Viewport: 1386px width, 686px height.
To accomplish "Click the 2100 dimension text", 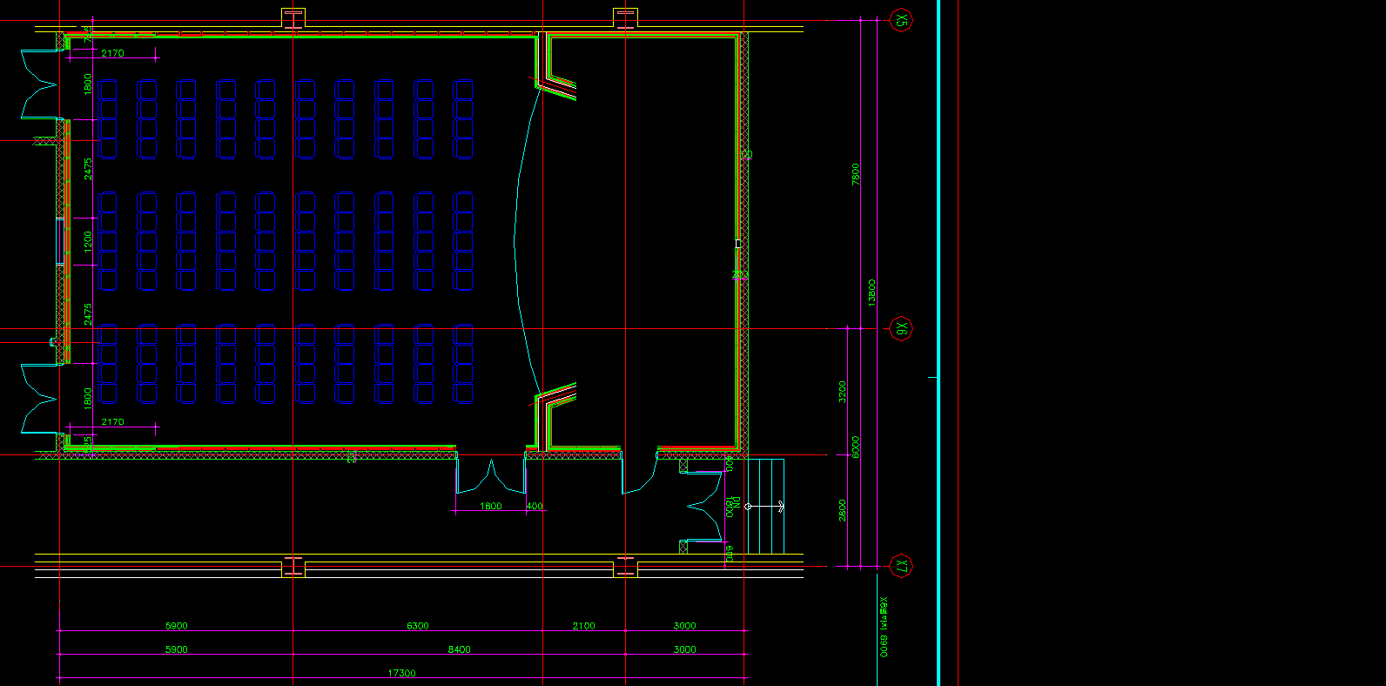I will coord(583,626).
